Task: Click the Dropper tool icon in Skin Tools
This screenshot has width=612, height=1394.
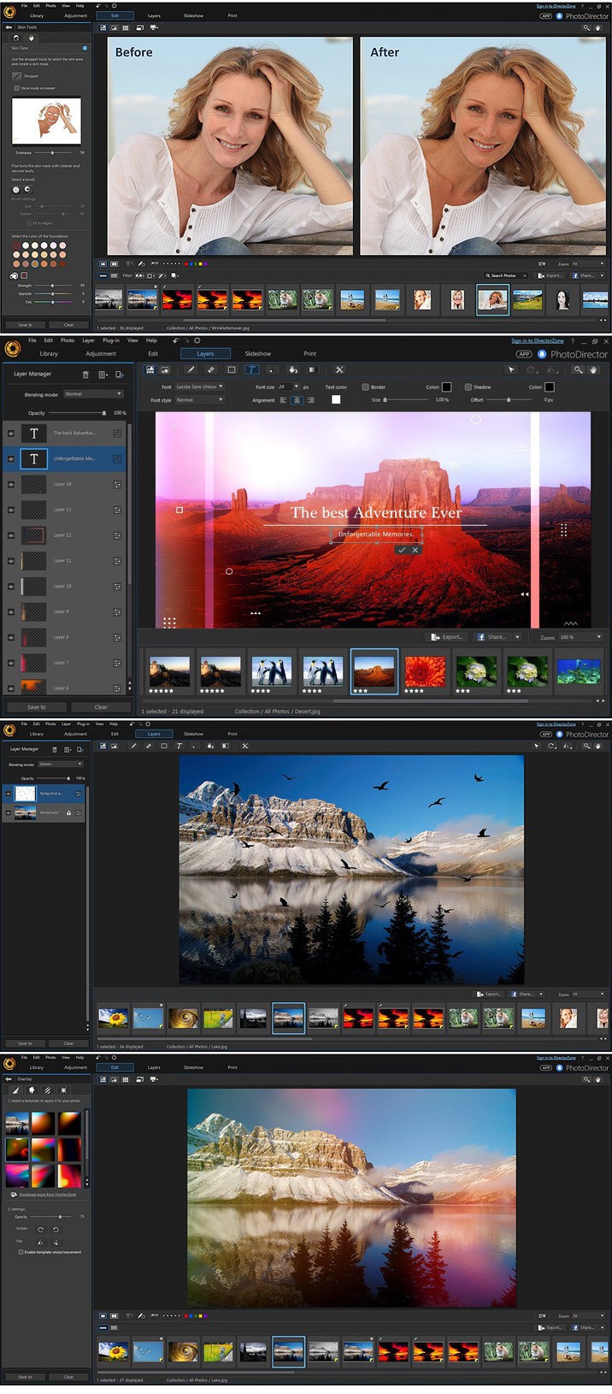Action: coord(16,76)
